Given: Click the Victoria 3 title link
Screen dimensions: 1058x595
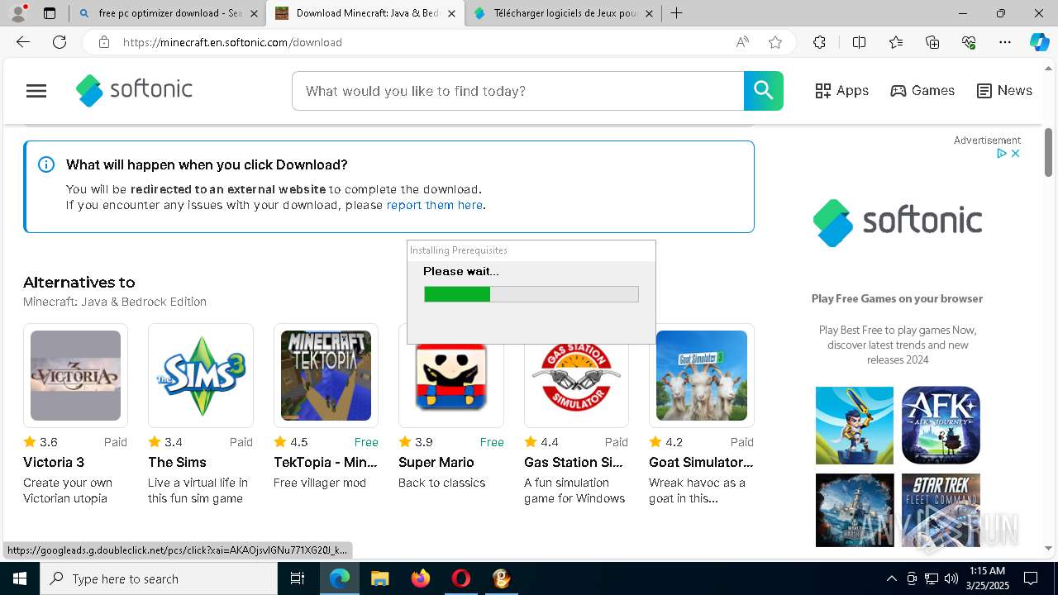Looking at the screenshot, I should pos(54,462).
